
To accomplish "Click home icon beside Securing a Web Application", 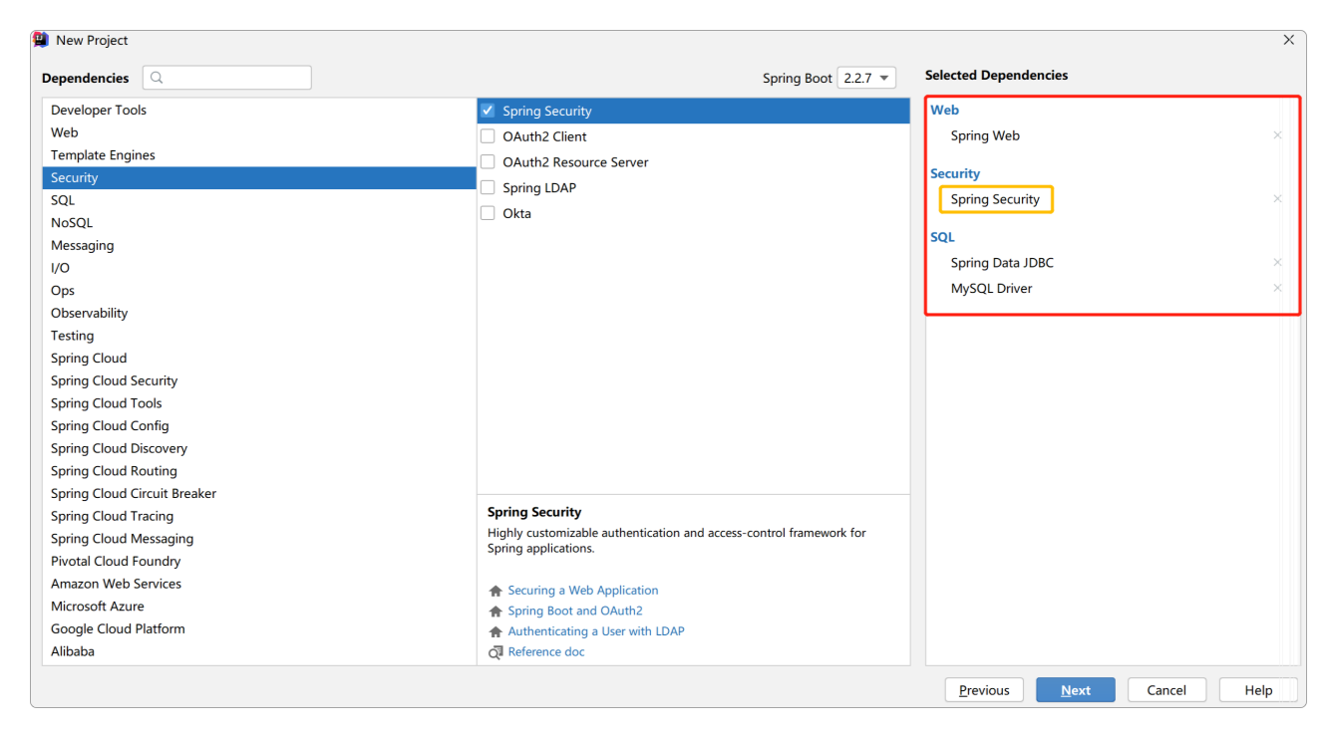I will click(x=496, y=591).
